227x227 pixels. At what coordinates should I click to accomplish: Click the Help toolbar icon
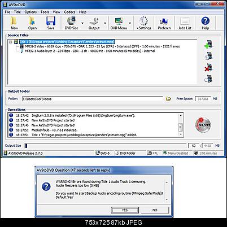[205, 23]
